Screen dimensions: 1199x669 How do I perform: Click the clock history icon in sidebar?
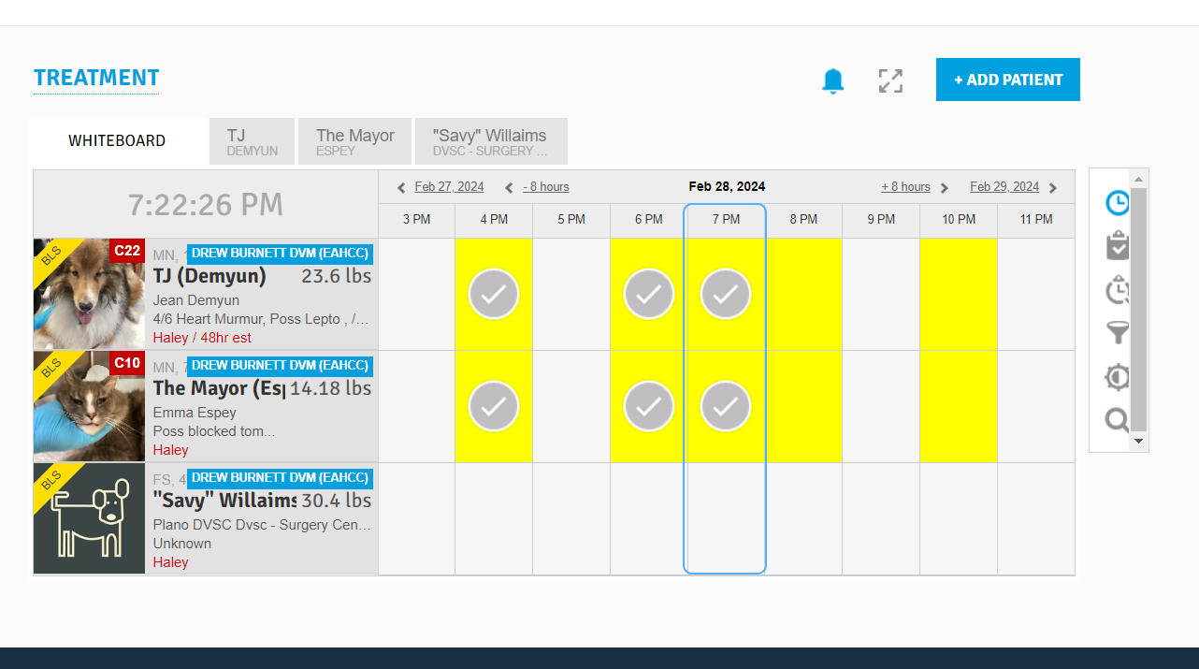tap(1118, 291)
